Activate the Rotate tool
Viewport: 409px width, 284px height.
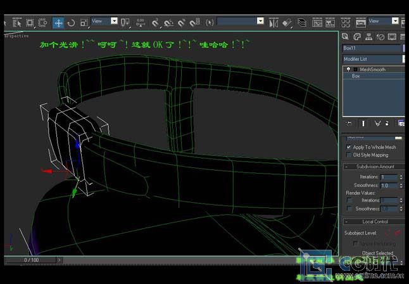click(71, 23)
